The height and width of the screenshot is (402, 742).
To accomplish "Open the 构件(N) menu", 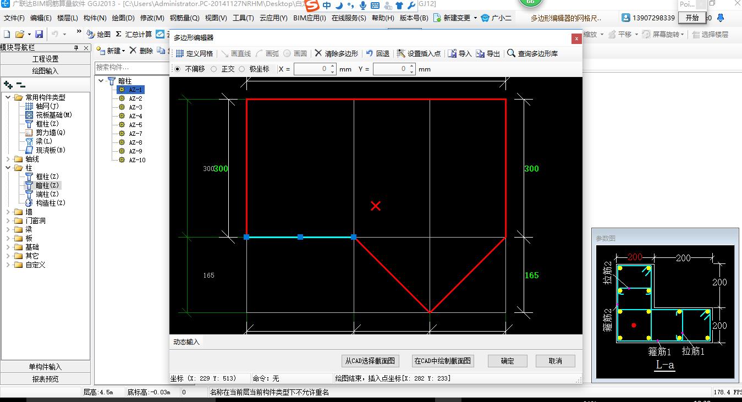I will coord(95,18).
